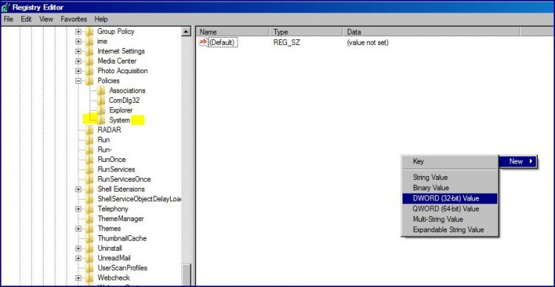This screenshot has width=555, height=287.
Task: Sort by the Data column header
Action: [431, 32]
